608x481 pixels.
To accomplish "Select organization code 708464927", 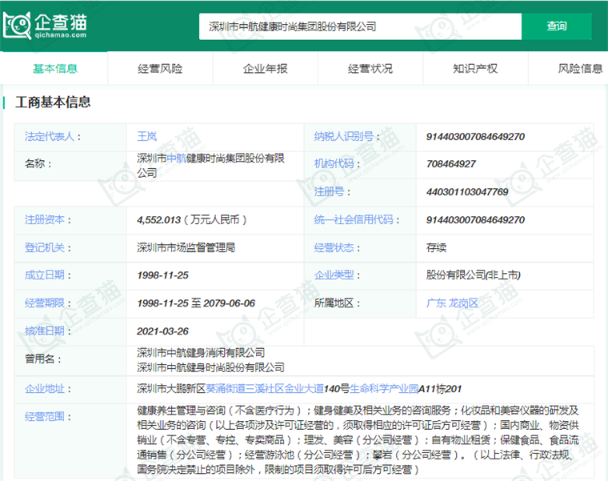I will point(451,164).
